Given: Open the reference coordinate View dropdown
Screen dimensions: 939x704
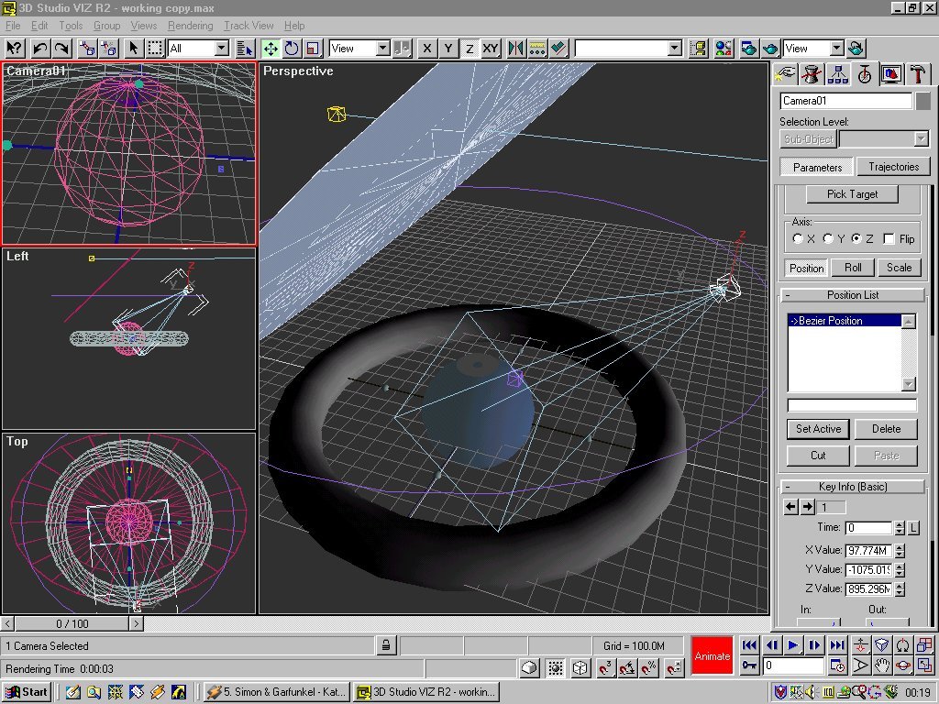Looking at the screenshot, I should [x=383, y=48].
